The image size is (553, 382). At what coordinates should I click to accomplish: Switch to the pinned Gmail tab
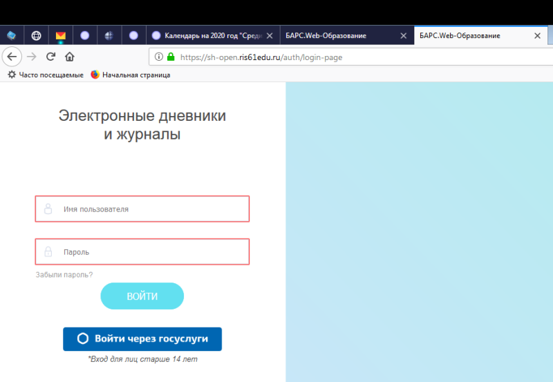(61, 35)
